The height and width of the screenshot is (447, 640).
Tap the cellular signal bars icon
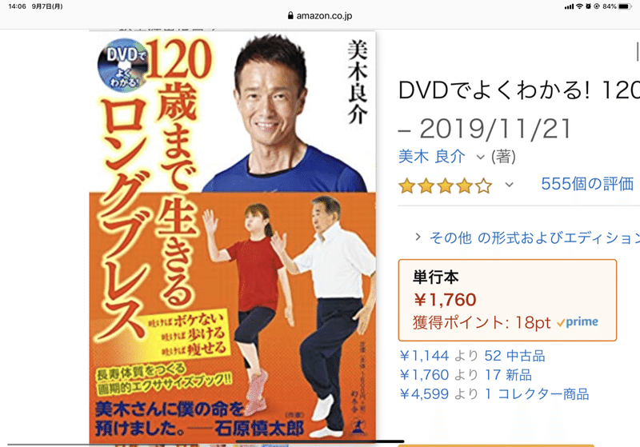click(x=569, y=6)
